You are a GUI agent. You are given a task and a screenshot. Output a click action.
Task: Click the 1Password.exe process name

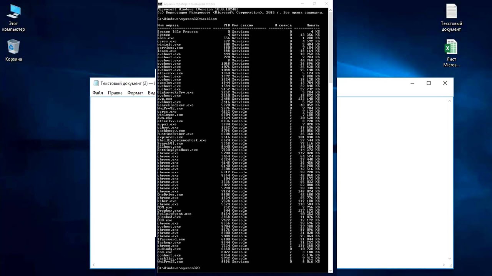point(171,239)
